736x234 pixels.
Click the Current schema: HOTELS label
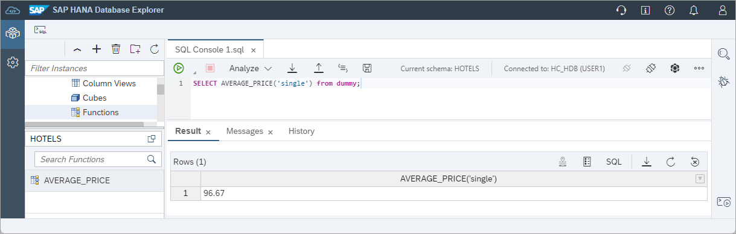coord(440,69)
